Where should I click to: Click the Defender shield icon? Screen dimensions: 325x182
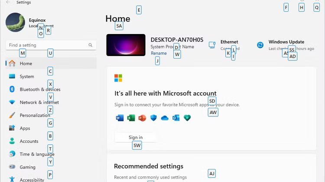point(153,118)
